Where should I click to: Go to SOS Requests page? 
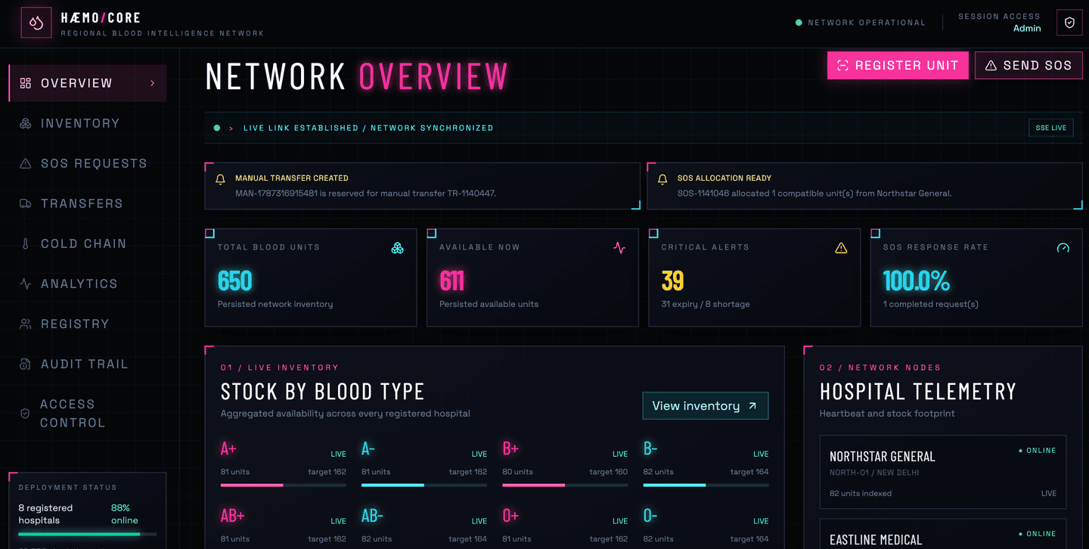[88, 163]
